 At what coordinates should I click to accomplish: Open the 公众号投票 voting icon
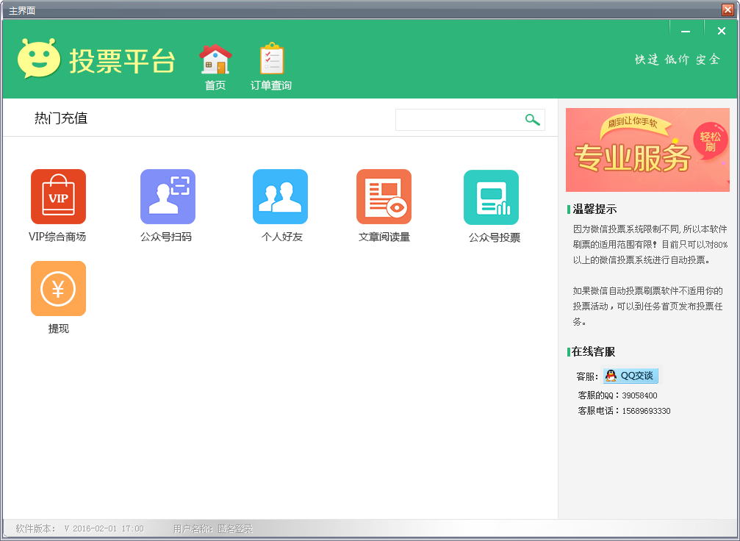491,197
